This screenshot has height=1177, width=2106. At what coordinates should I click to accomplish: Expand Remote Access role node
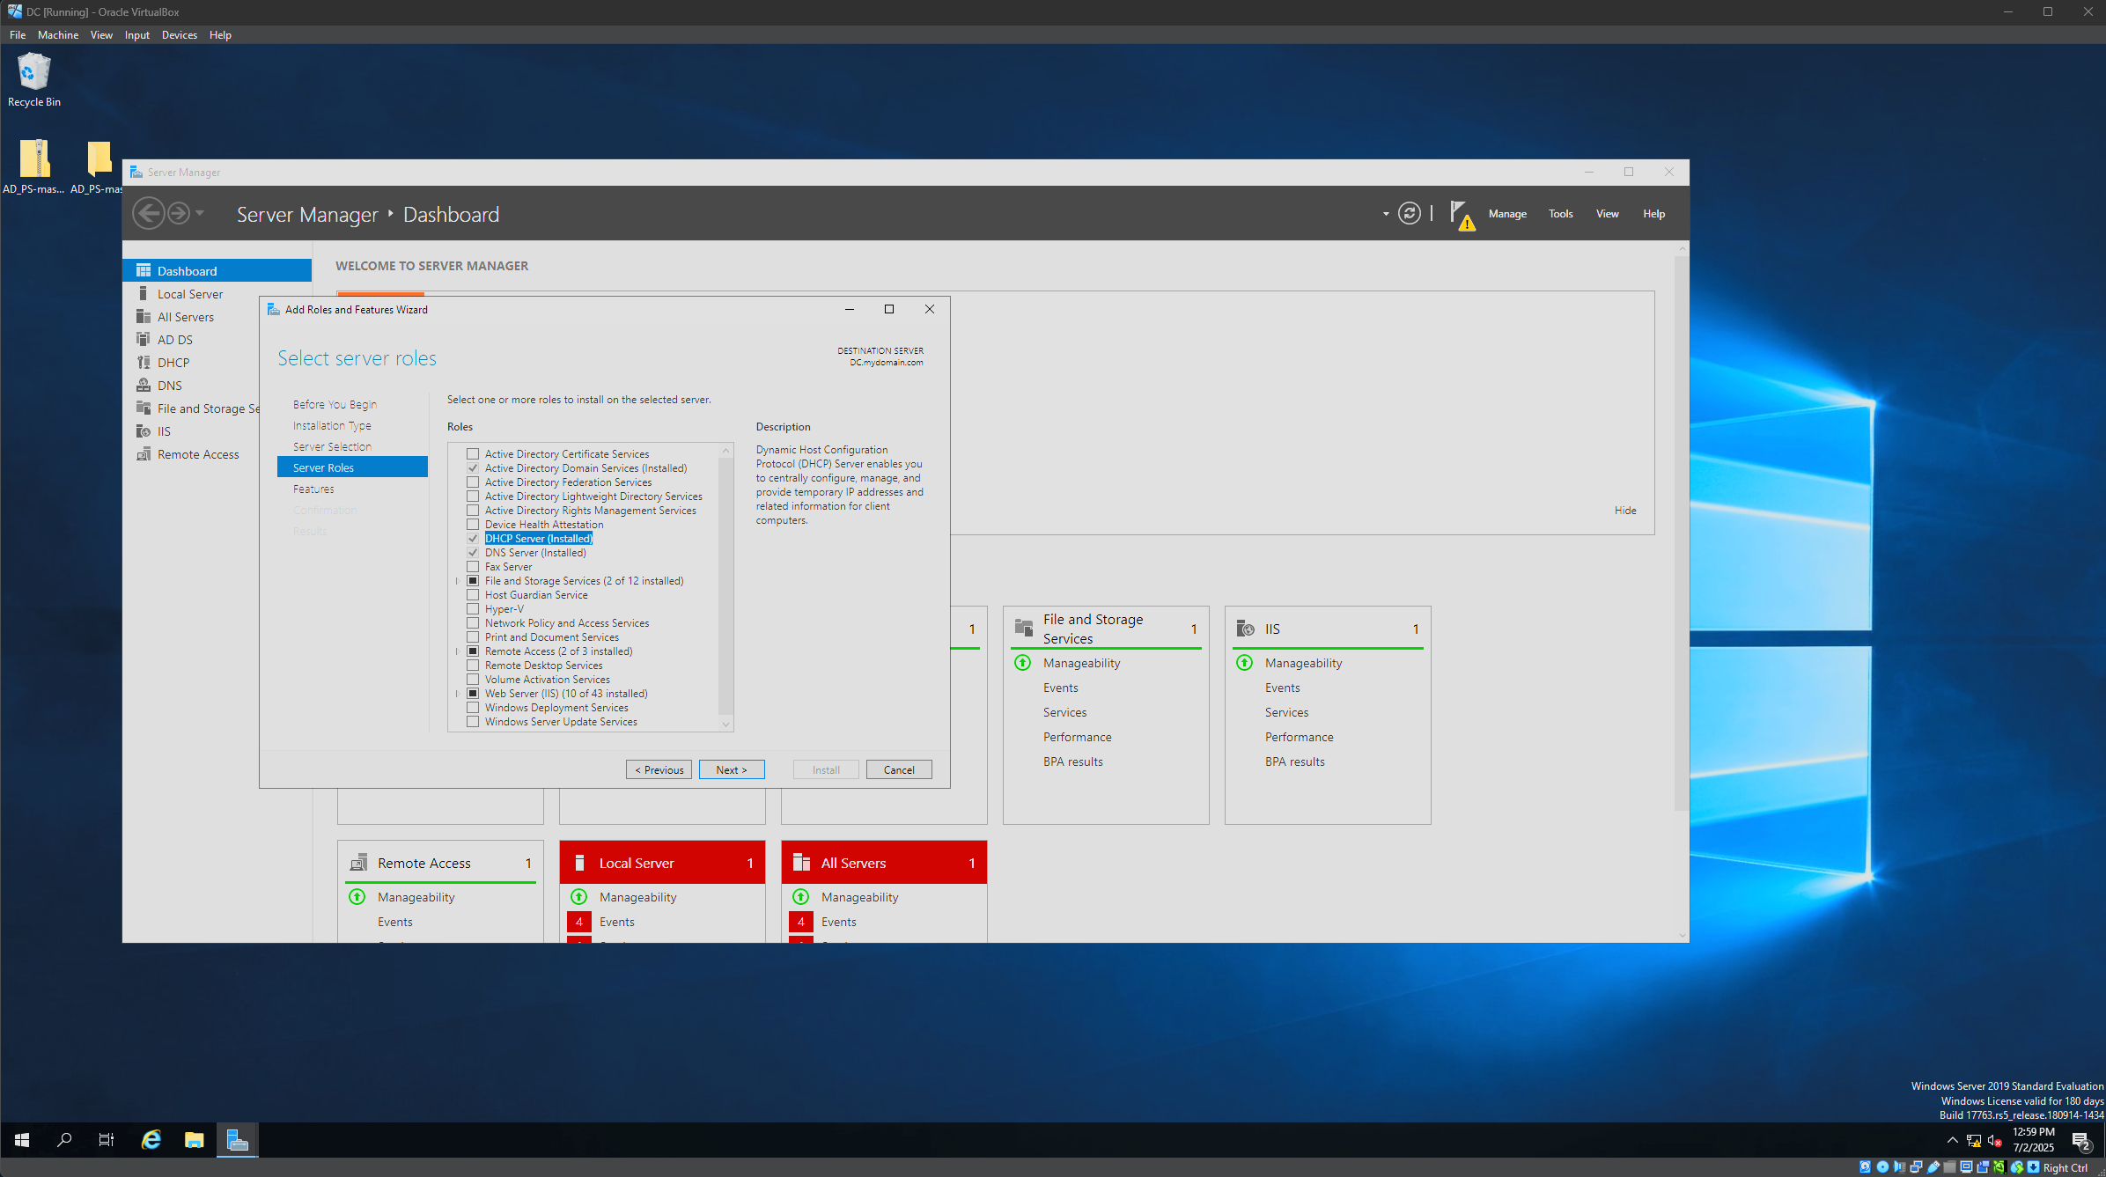(457, 651)
